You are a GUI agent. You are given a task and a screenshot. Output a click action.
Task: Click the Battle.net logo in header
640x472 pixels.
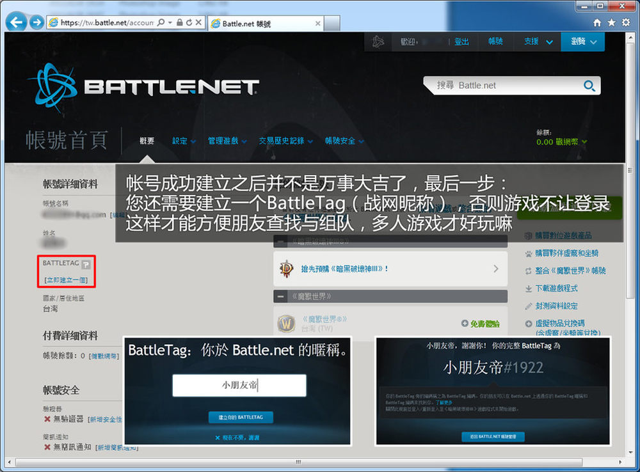pyautogui.click(x=143, y=88)
